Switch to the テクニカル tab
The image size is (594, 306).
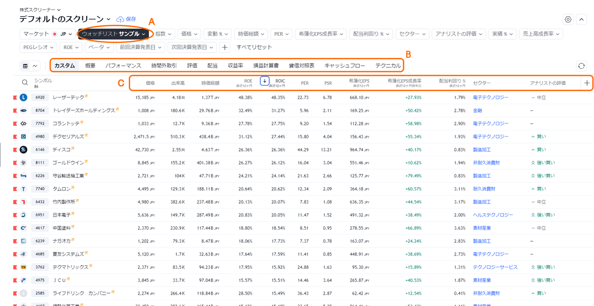point(388,66)
